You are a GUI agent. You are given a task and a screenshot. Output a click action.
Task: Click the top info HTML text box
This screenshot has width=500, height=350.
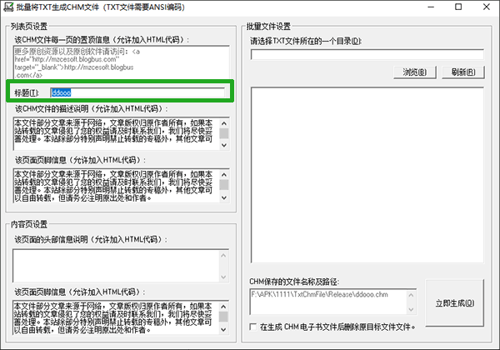pos(121,62)
